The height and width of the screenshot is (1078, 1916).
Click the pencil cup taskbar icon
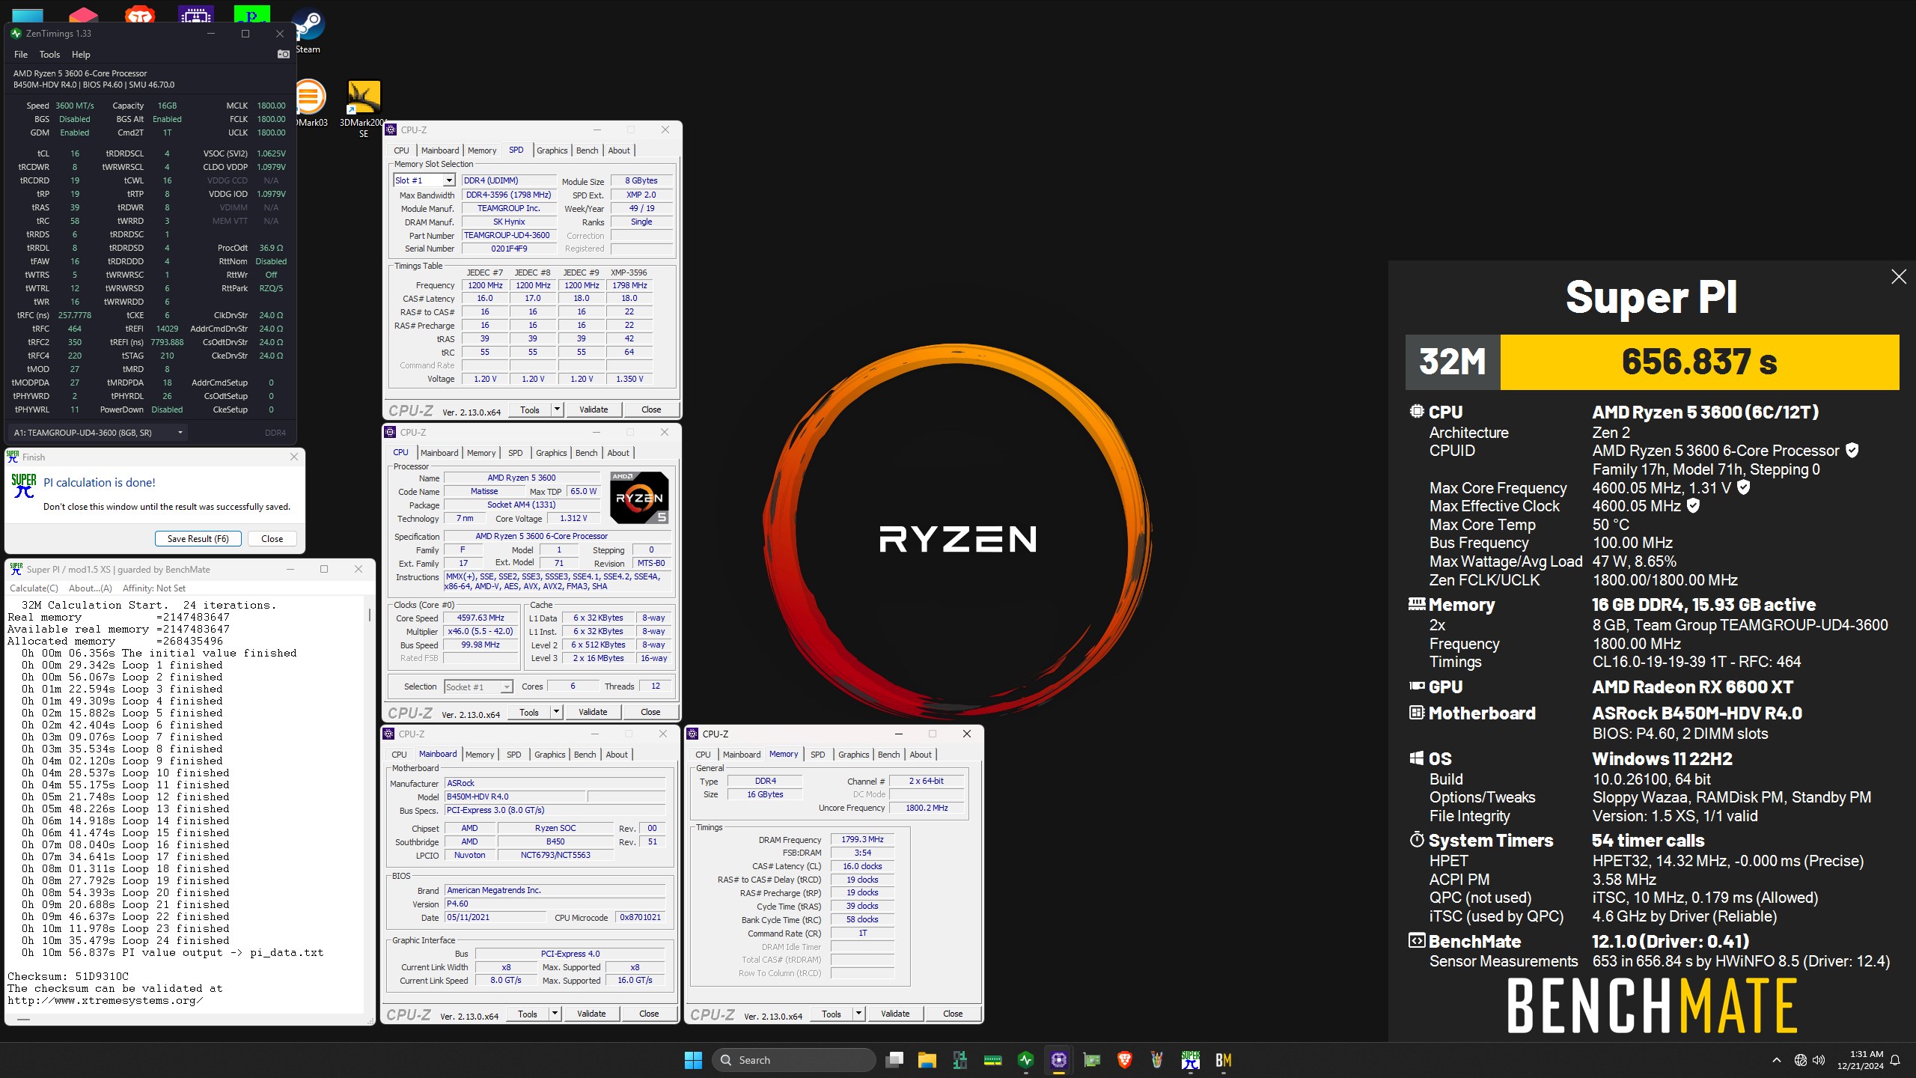(x=1157, y=1060)
